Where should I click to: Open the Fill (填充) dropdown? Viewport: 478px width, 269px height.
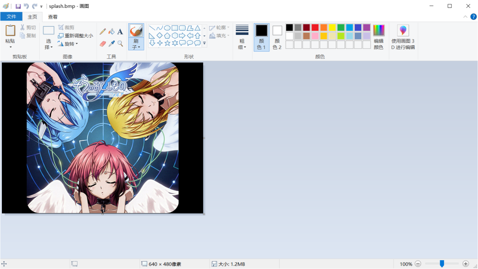[x=219, y=35]
